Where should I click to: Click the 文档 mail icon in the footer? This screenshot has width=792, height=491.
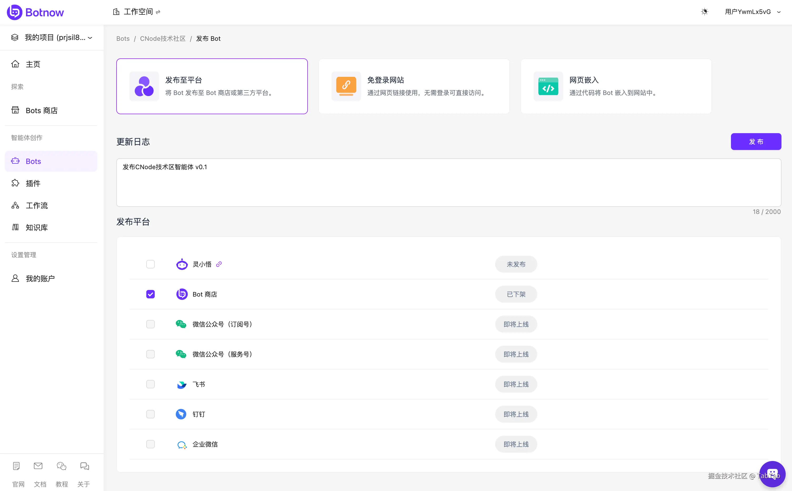click(x=38, y=466)
